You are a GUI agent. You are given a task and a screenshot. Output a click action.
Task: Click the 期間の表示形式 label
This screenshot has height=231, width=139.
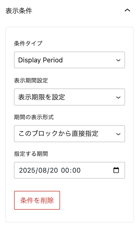[34, 117]
